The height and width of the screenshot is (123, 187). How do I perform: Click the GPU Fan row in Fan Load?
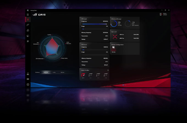(x=129, y=38)
